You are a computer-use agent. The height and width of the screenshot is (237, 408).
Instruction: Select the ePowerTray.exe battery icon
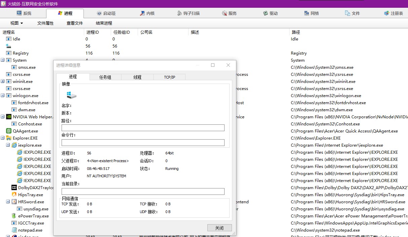(x=14, y=216)
